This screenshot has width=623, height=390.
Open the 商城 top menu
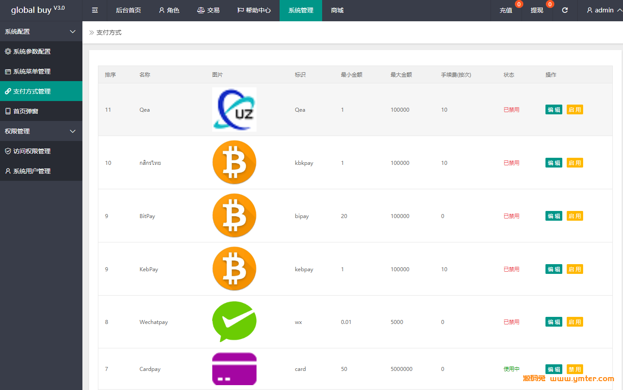click(x=337, y=10)
